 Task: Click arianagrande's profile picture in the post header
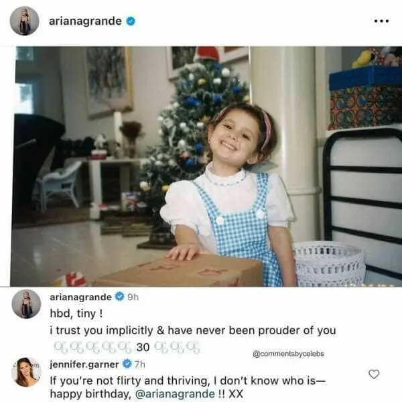point(24,21)
